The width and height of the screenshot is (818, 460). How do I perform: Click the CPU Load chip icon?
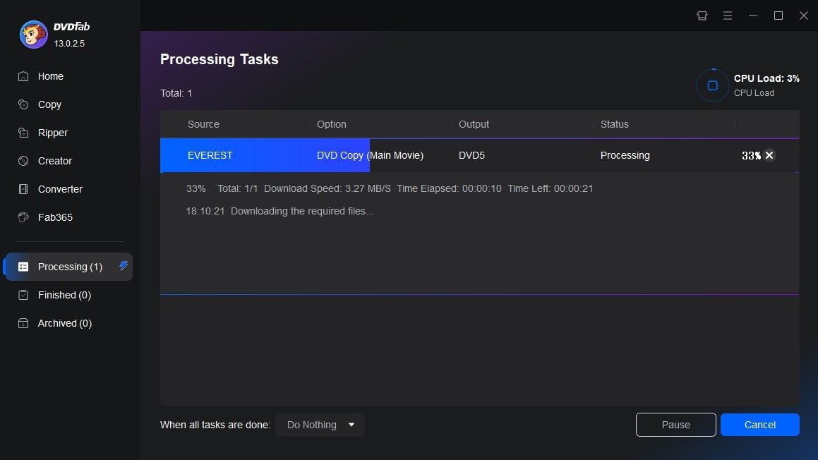713,85
